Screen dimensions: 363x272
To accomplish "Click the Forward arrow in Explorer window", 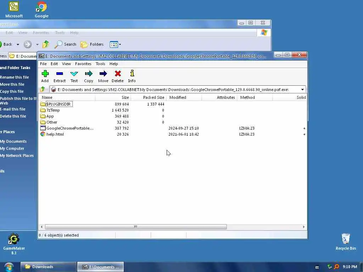I will tap(28, 44).
